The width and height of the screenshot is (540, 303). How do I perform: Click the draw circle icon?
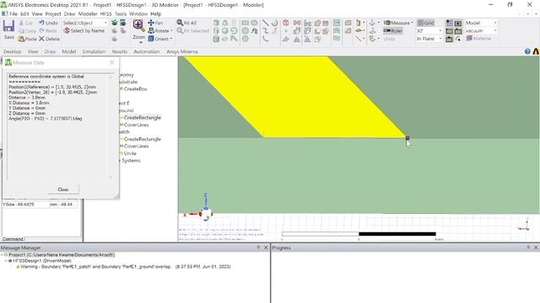tap(246, 30)
